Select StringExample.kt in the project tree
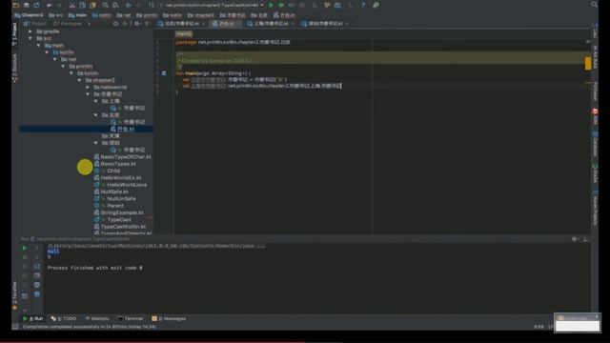Viewport: 610px width, 343px height. (119, 212)
